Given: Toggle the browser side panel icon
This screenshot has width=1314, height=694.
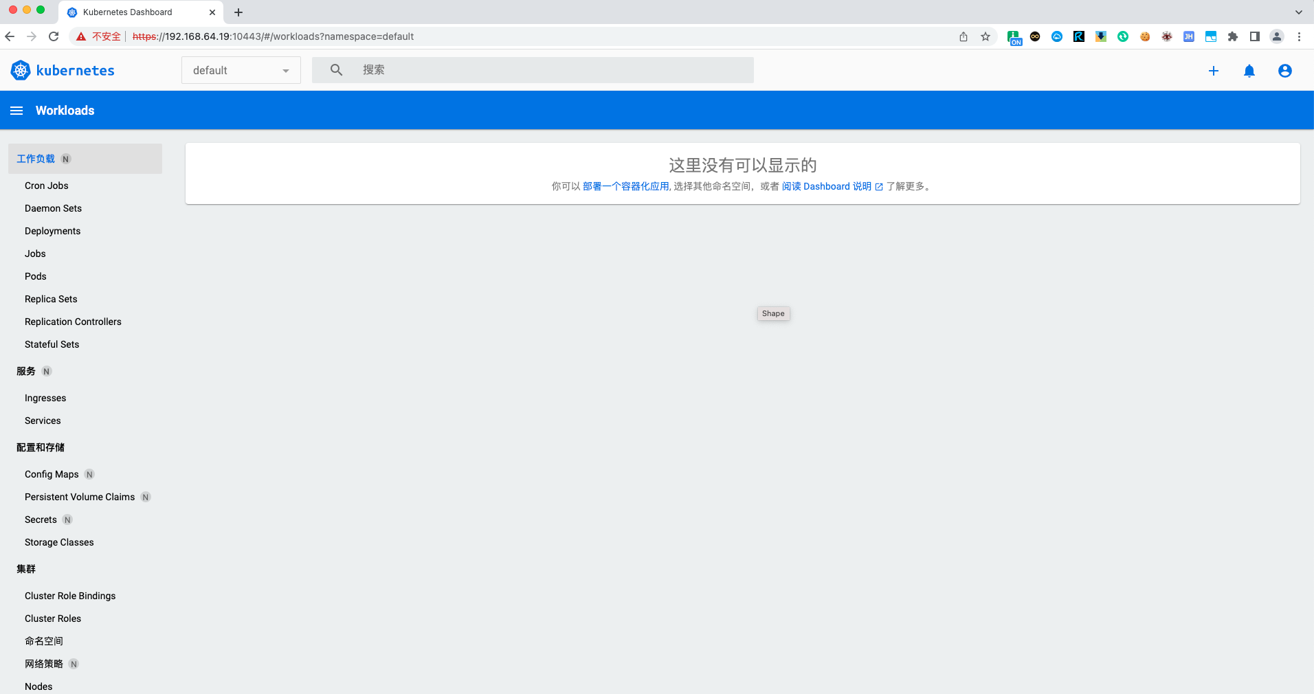Looking at the screenshot, I should 1255,36.
